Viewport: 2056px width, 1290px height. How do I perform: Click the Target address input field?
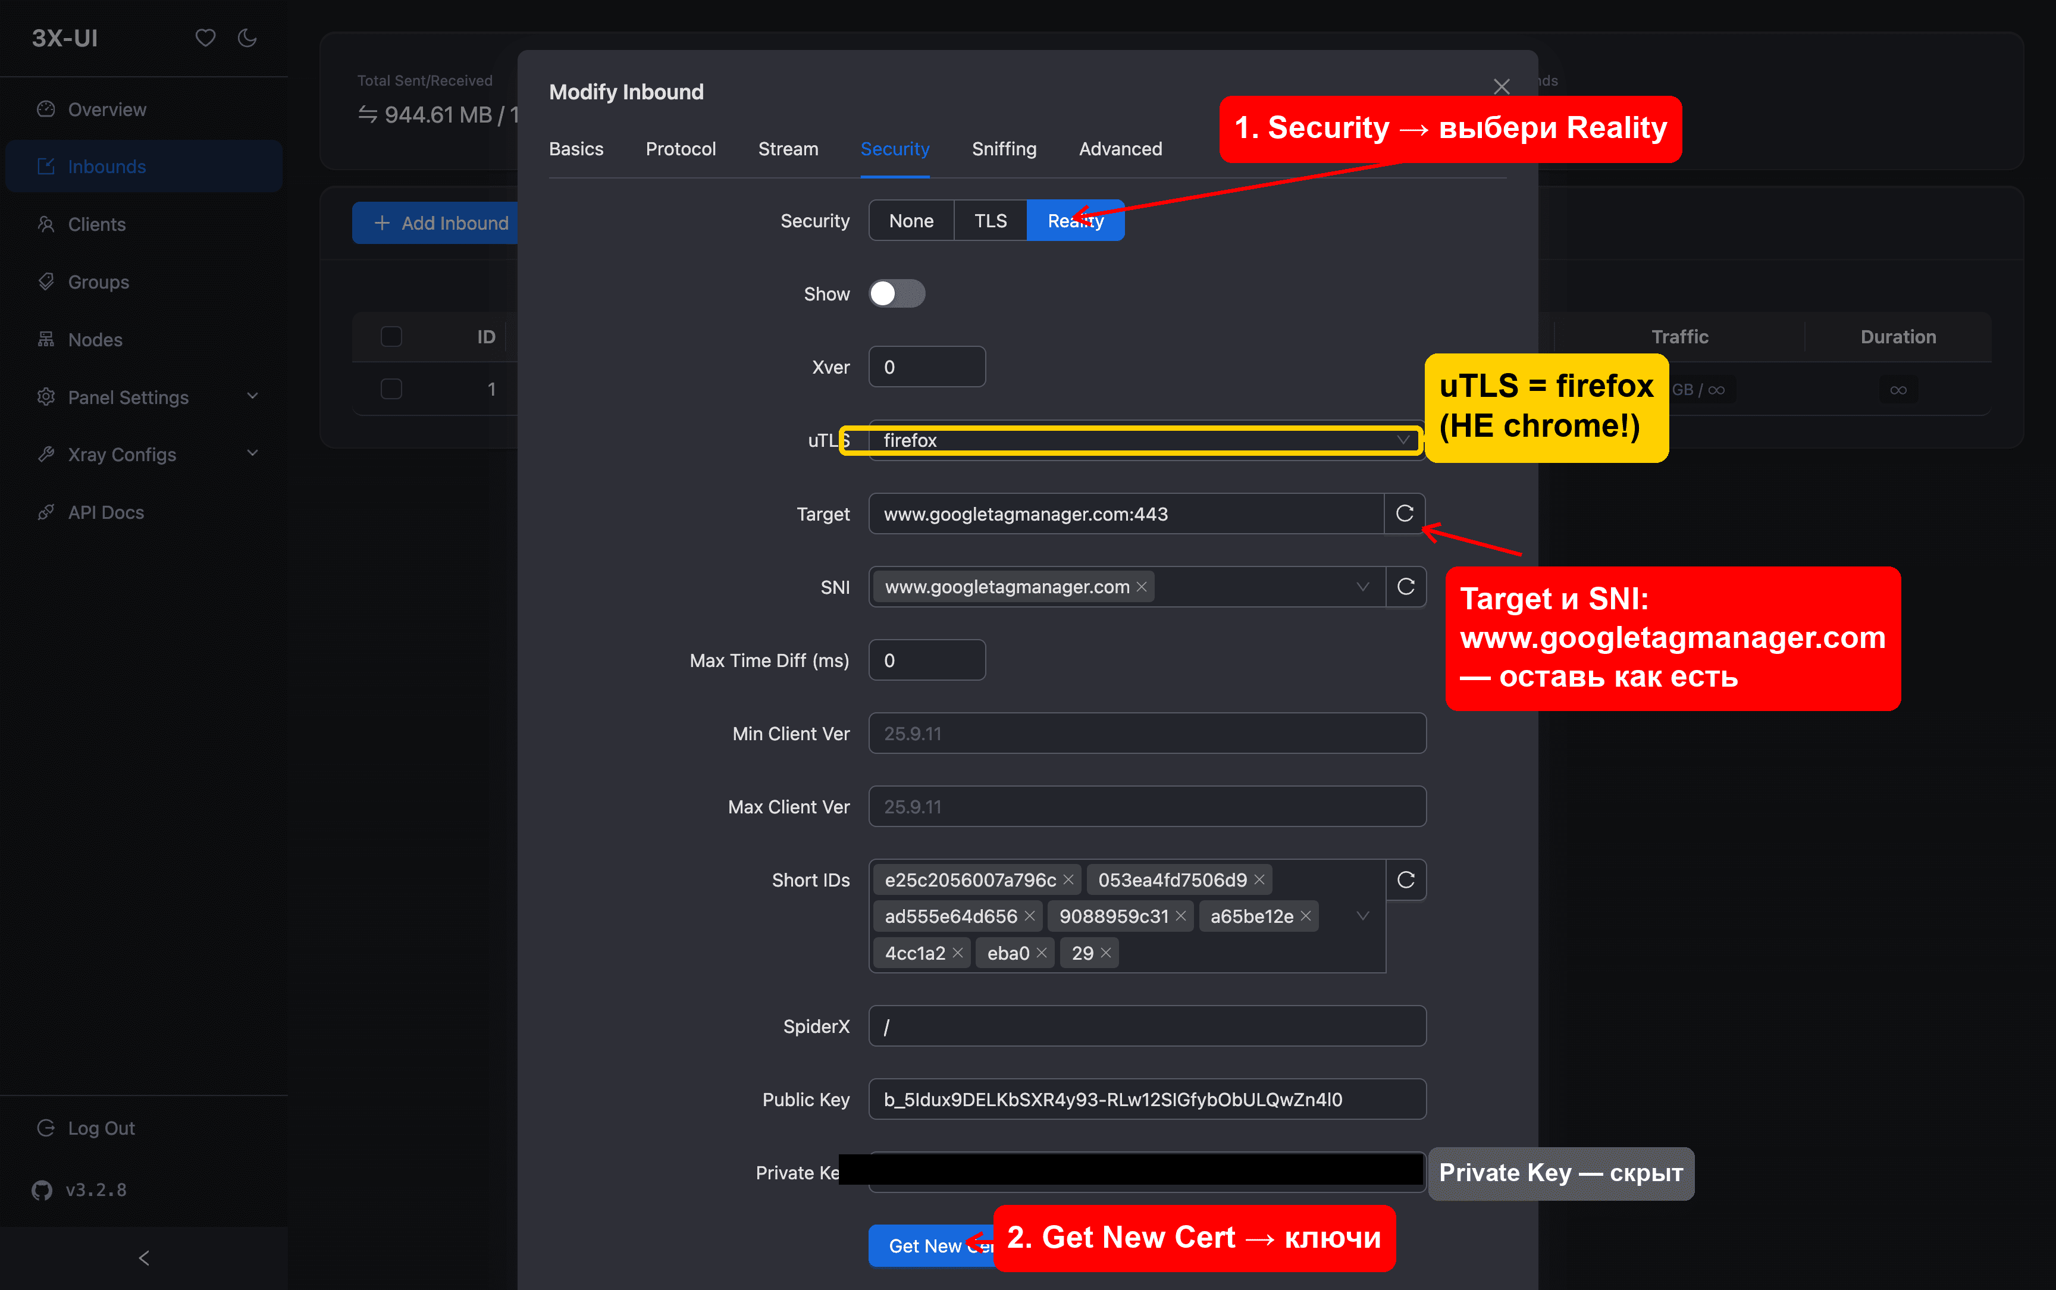tap(1126, 514)
